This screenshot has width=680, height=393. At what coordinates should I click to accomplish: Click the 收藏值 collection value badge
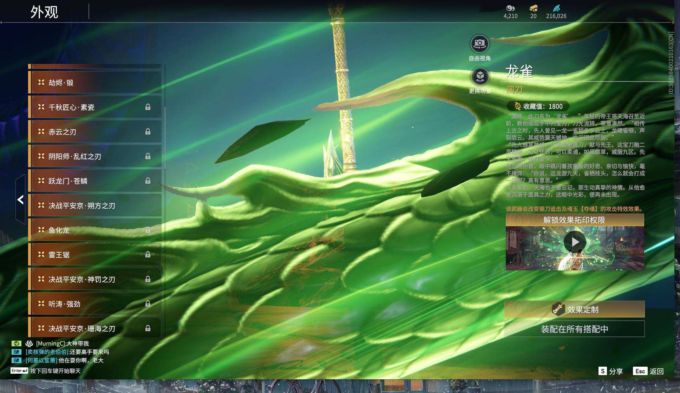coord(538,106)
